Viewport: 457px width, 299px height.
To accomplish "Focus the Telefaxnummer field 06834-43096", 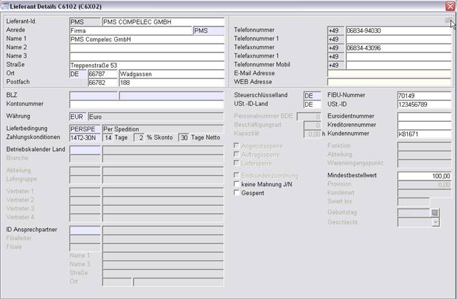I will tap(399, 48).
